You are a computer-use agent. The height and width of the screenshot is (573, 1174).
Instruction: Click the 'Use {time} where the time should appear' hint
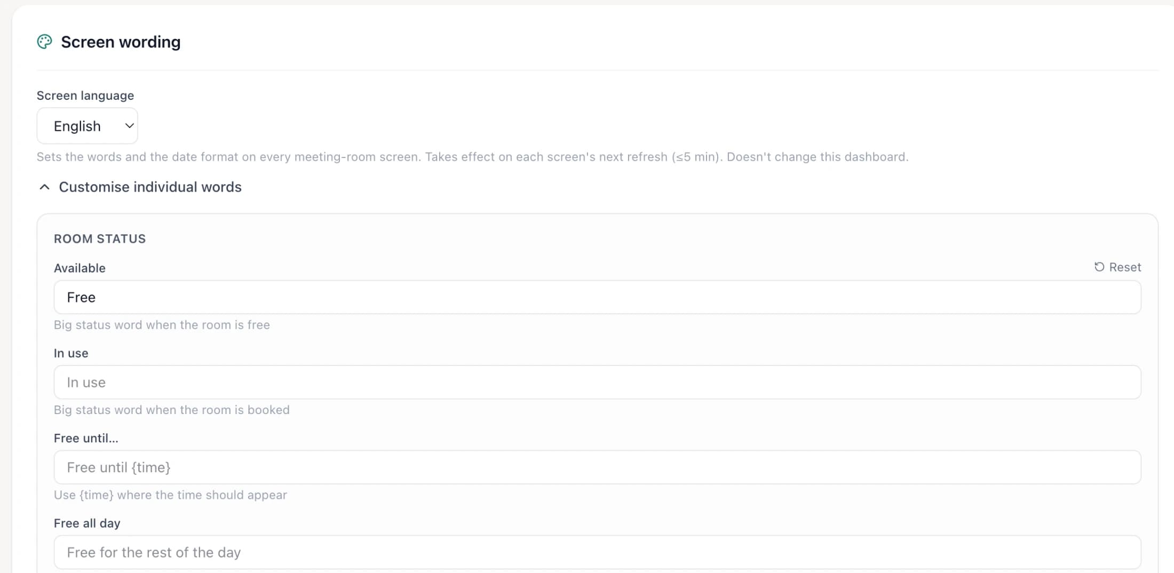[x=170, y=495]
